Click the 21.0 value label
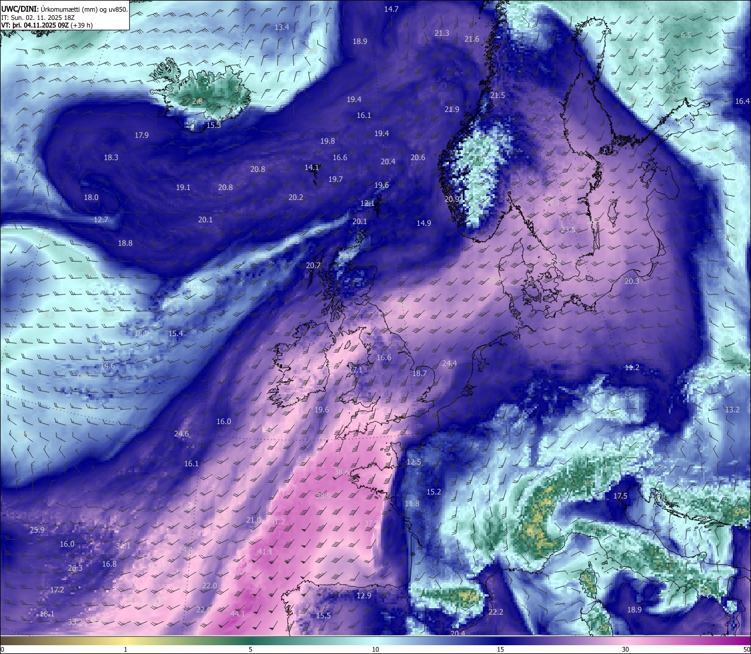 click(x=253, y=520)
